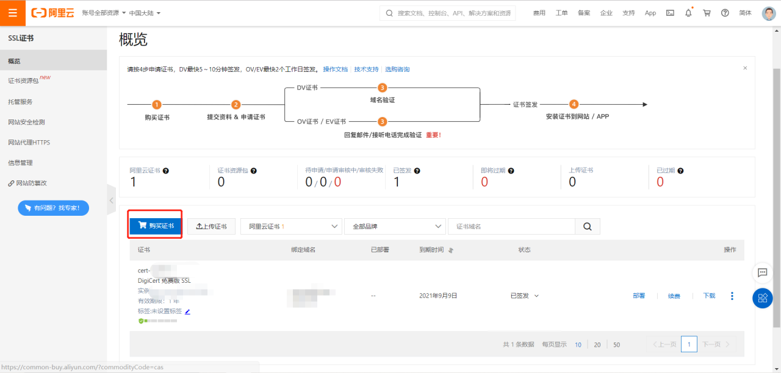Image resolution: width=781 pixels, height=373 pixels.
Task: Open the help question-mark icon
Action: pos(725,12)
